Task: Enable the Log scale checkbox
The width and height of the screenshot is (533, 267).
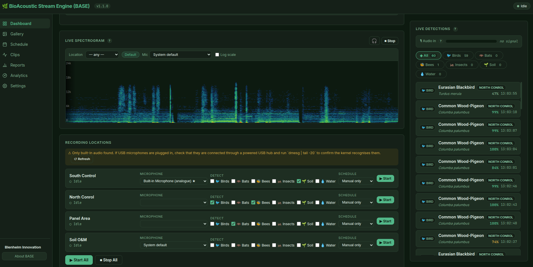Action: pyautogui.click(x=217, y=55)
